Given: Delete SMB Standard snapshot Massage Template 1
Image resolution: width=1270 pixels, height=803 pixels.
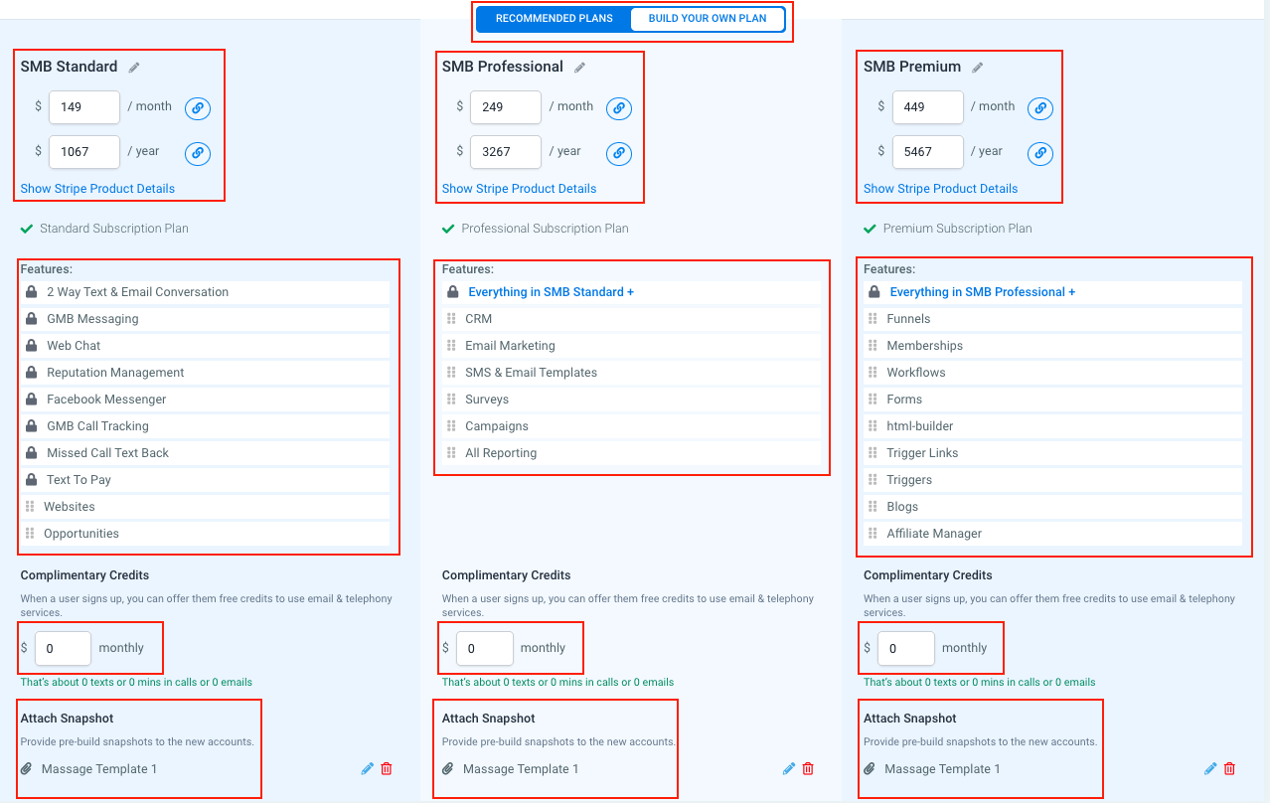Looking at the screenshot, I should [x=387, y=768].
